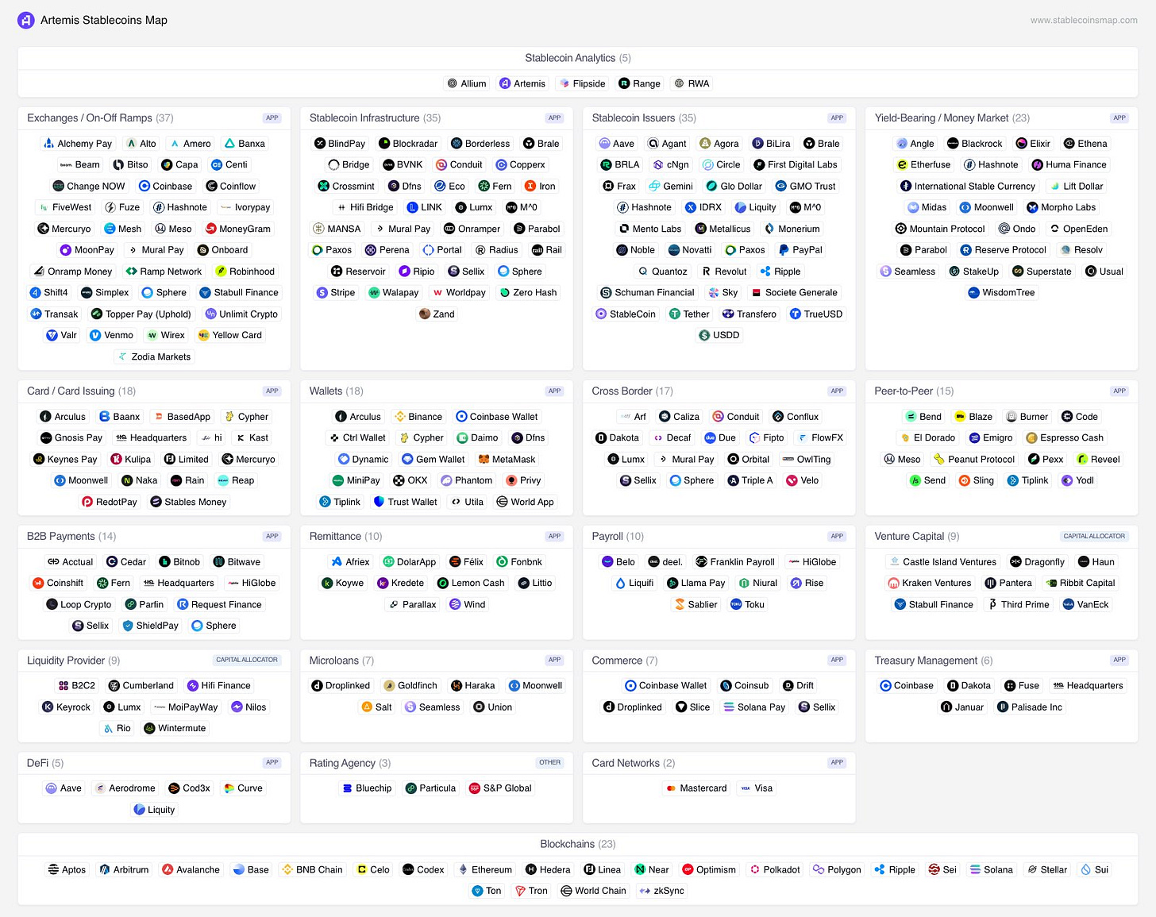1156x917 pixels.
Task: Click the Espresso Cash chip
Action: (1065, 438)
